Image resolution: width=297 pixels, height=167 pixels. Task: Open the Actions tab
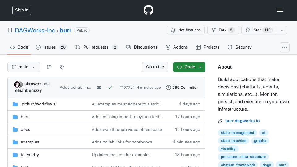(x=177, y=47)
